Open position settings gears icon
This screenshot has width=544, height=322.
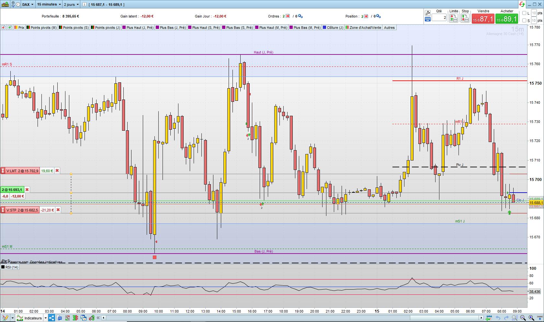coord(379,16)
